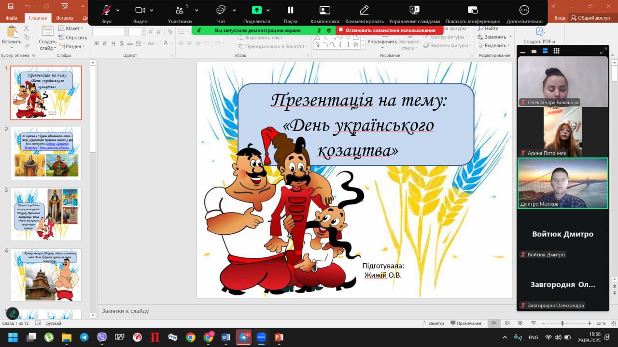Screen dimensions: 618x347
Task: Click Остановить совместное использование button
Action: (389, 30)
